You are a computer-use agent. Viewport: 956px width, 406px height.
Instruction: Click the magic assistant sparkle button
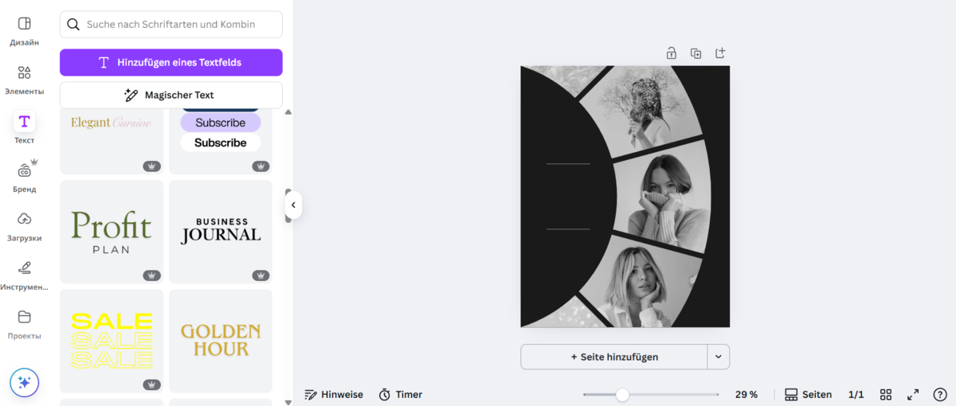click(24, 383)
